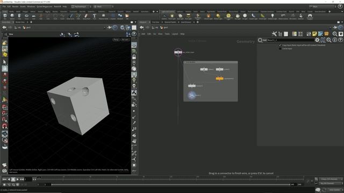Screen dimensions: 344x193
Task: Toggle Cache Input checkbox in parameters
Action: (280, 49)
